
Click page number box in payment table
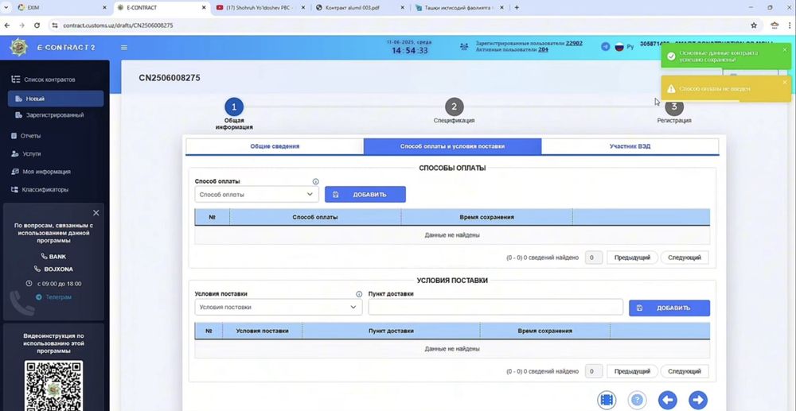[594, 258]
